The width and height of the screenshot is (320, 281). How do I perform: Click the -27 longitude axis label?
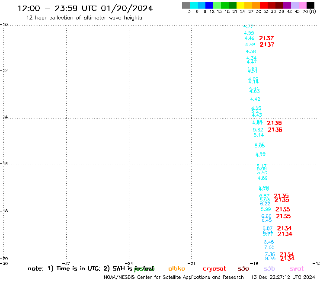(66, 264)
